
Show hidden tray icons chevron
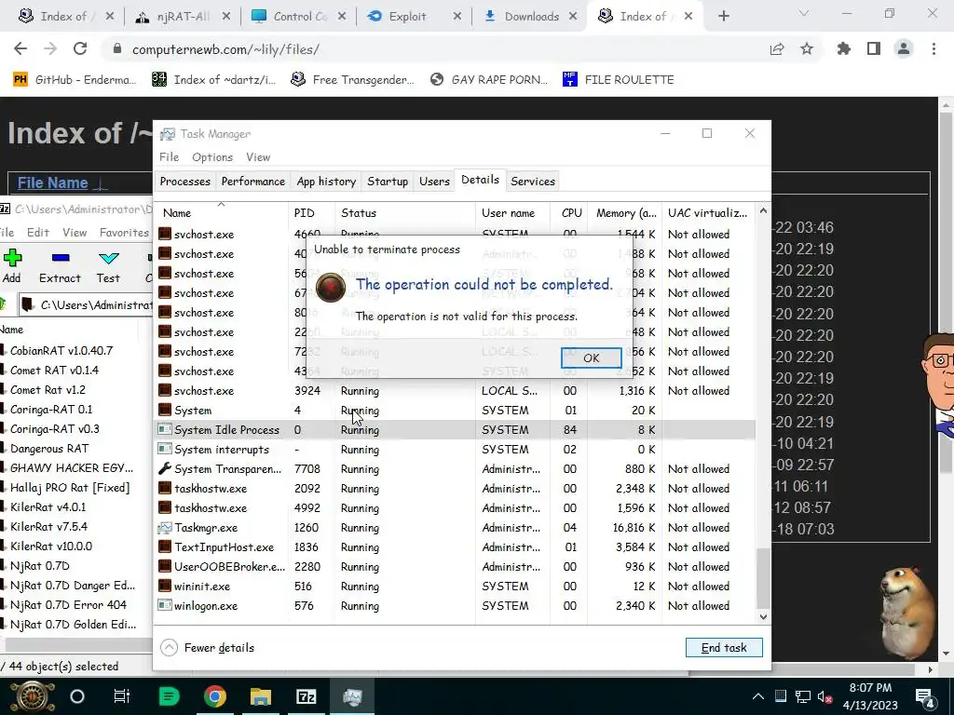point(758,696)
